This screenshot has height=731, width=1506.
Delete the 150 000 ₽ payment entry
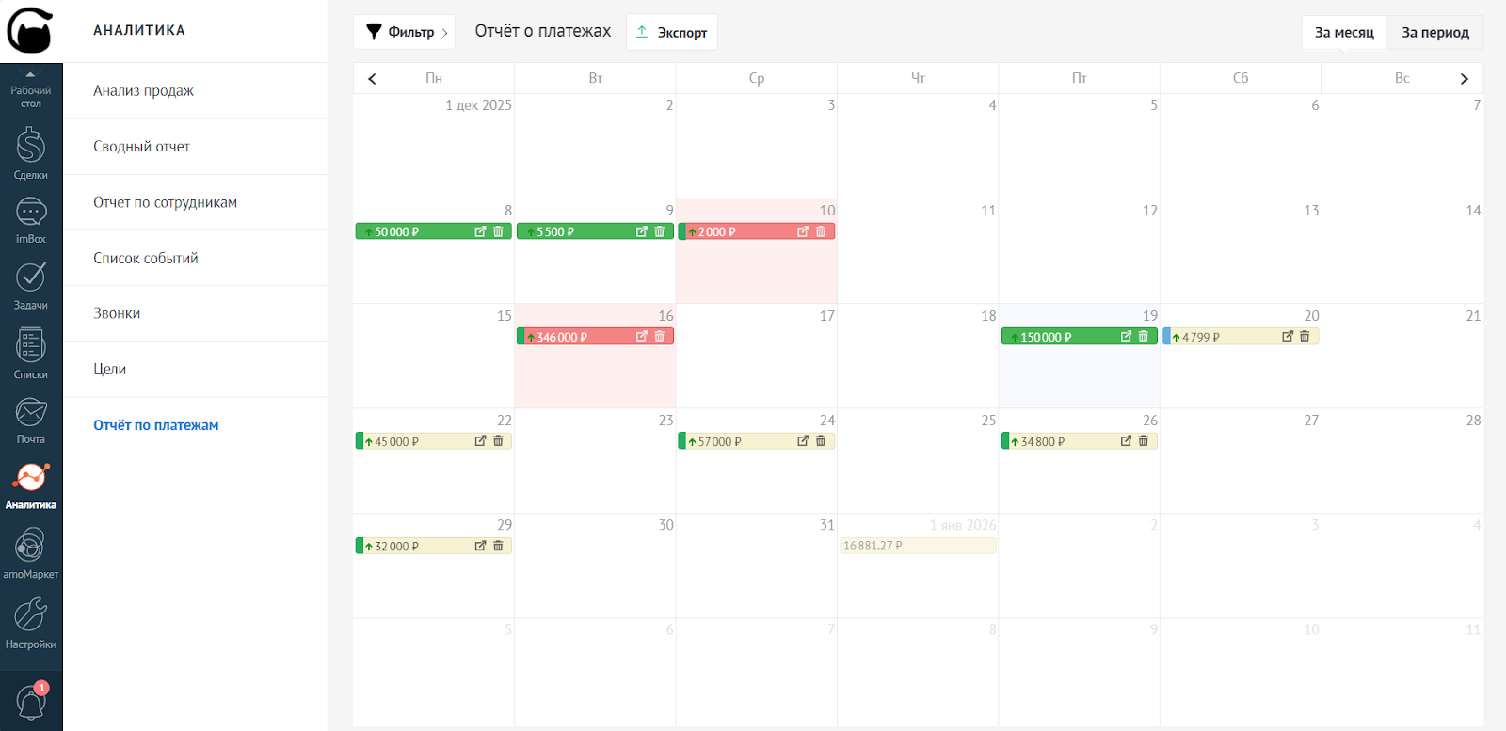pyautogui.click(x=1144, y=337)
